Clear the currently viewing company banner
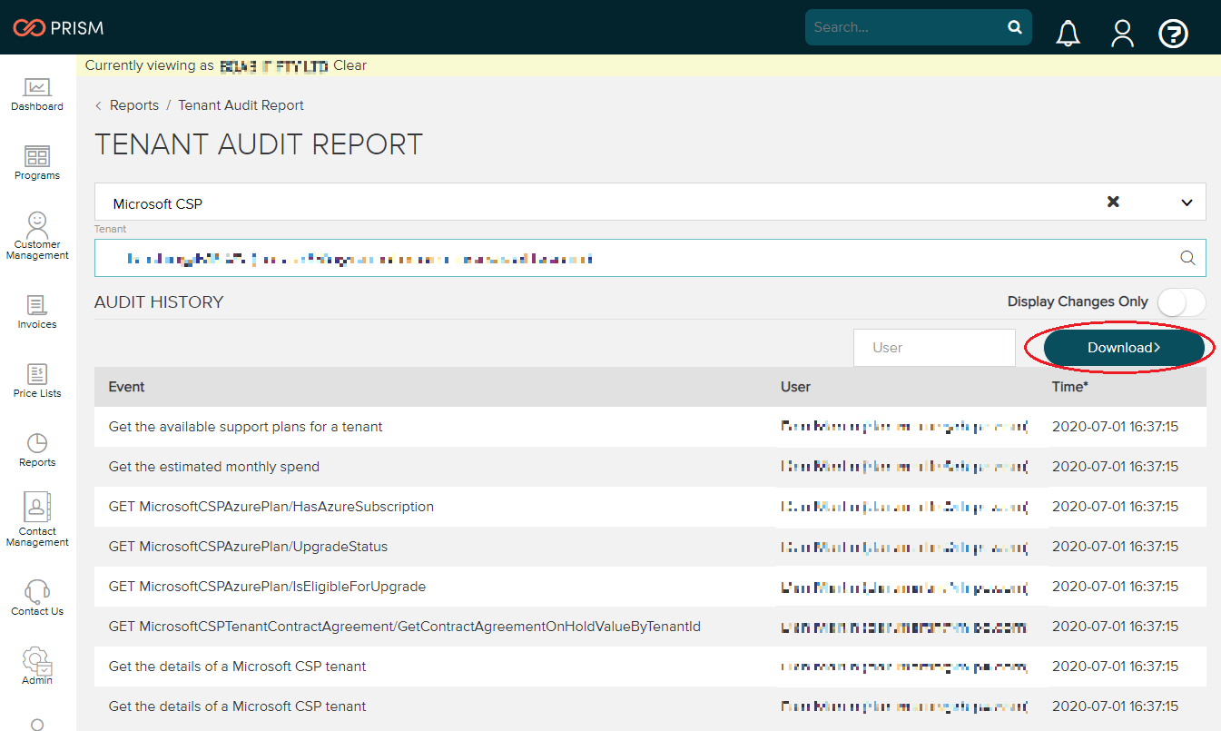Screen dimensions: 1221x731 [350, 64]
